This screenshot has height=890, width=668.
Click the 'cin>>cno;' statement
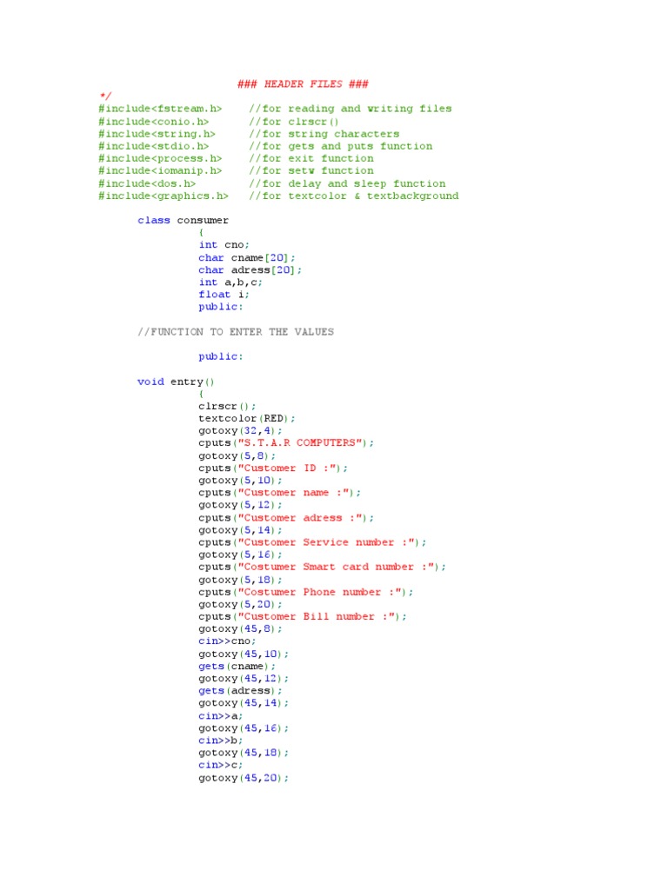pyautogui.click(x=227, y=641)
